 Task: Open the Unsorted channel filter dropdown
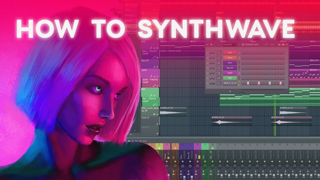coord(230,44)
